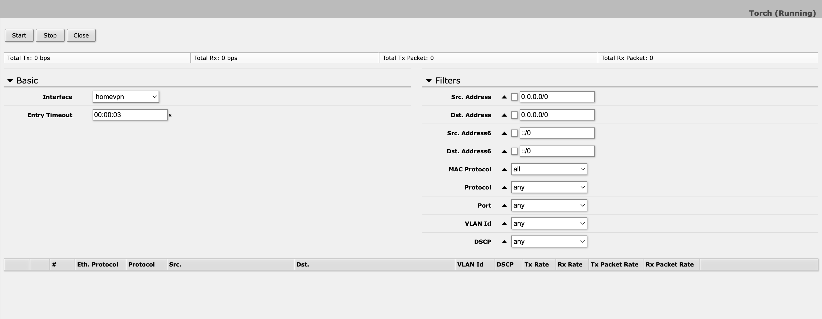Click the up arrow beside MAC Protocol
Viewport: 822px width, 319px height.
click(x=504, y=169)
